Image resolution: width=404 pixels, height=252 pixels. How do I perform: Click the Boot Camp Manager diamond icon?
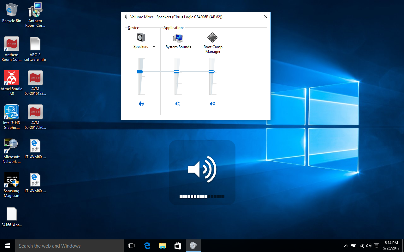tap(213, 38)
